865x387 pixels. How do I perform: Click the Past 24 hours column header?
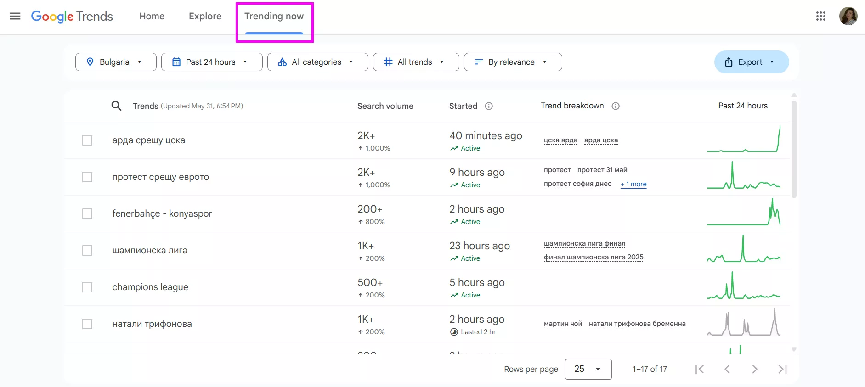click(x=743, y=106)
